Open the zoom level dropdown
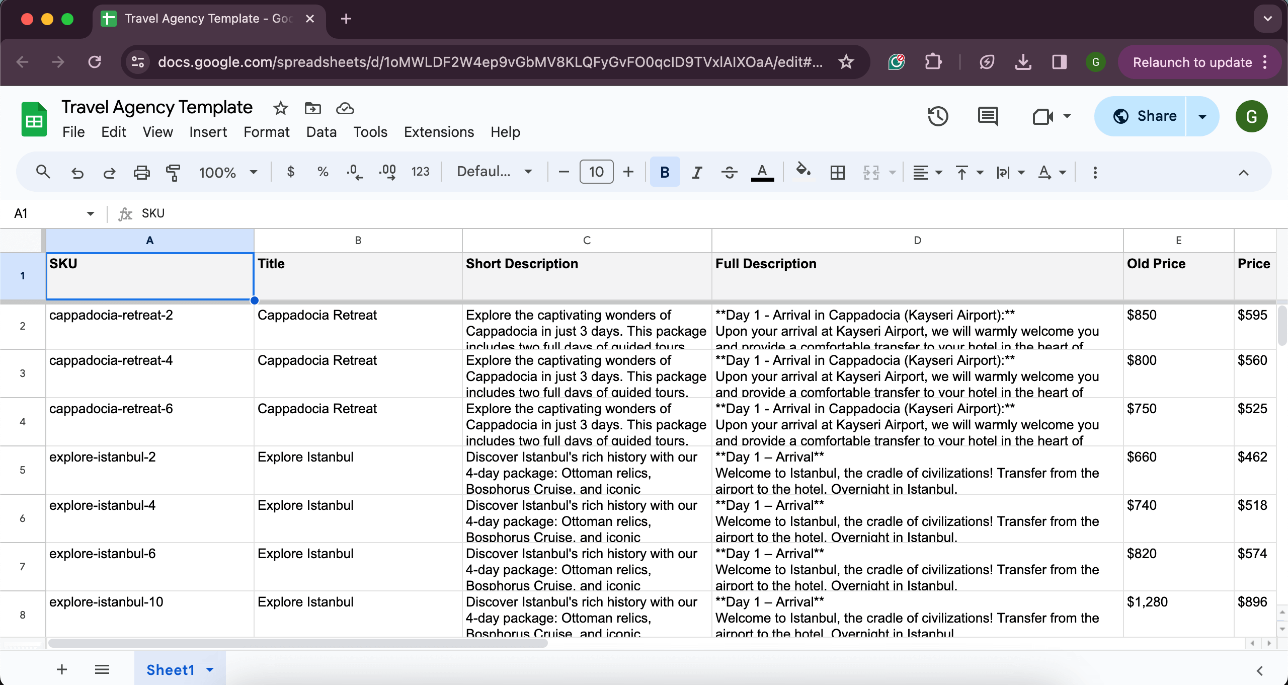This screenshot has width=1288, height=685. point(228,172)
